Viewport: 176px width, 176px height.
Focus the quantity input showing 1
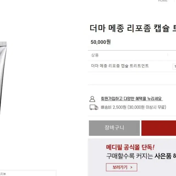pyautogui.click(x=174, y=66)
